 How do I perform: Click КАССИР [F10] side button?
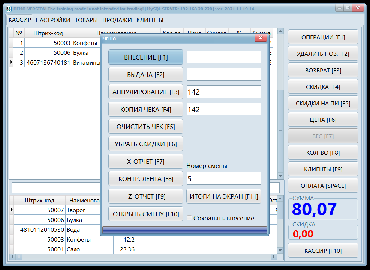323,250
